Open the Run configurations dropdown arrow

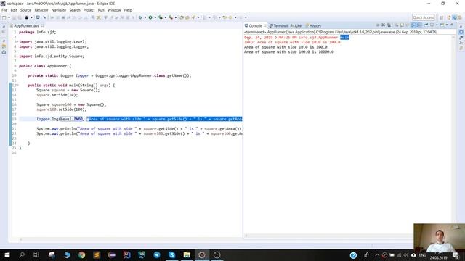pos(155,17)
